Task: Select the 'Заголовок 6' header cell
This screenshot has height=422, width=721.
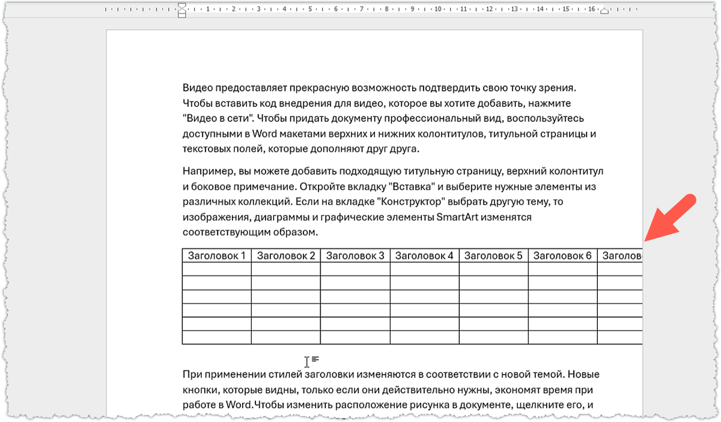Action: tap(562, 254)
